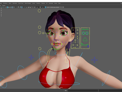Click the bottom-left slider handle in slider panel
The width and height of the screenshot is (122, 92).
(73, 45)
